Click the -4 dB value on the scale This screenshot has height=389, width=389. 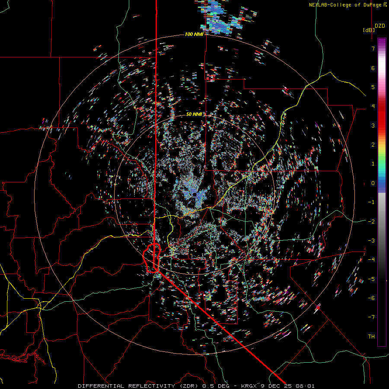[371, 260]
